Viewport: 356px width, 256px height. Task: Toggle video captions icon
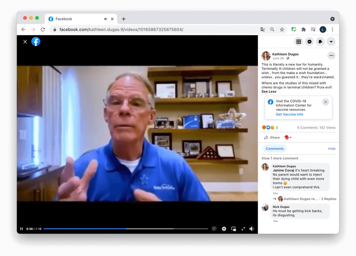click(214, 229)
